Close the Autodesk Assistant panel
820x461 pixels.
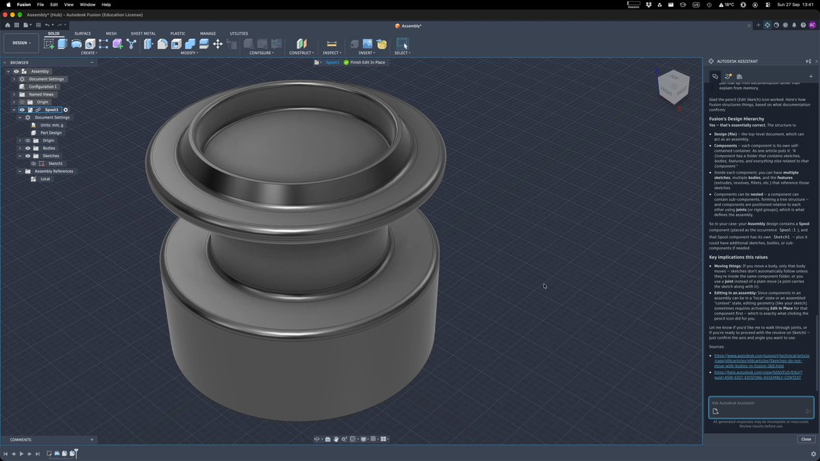806,439
